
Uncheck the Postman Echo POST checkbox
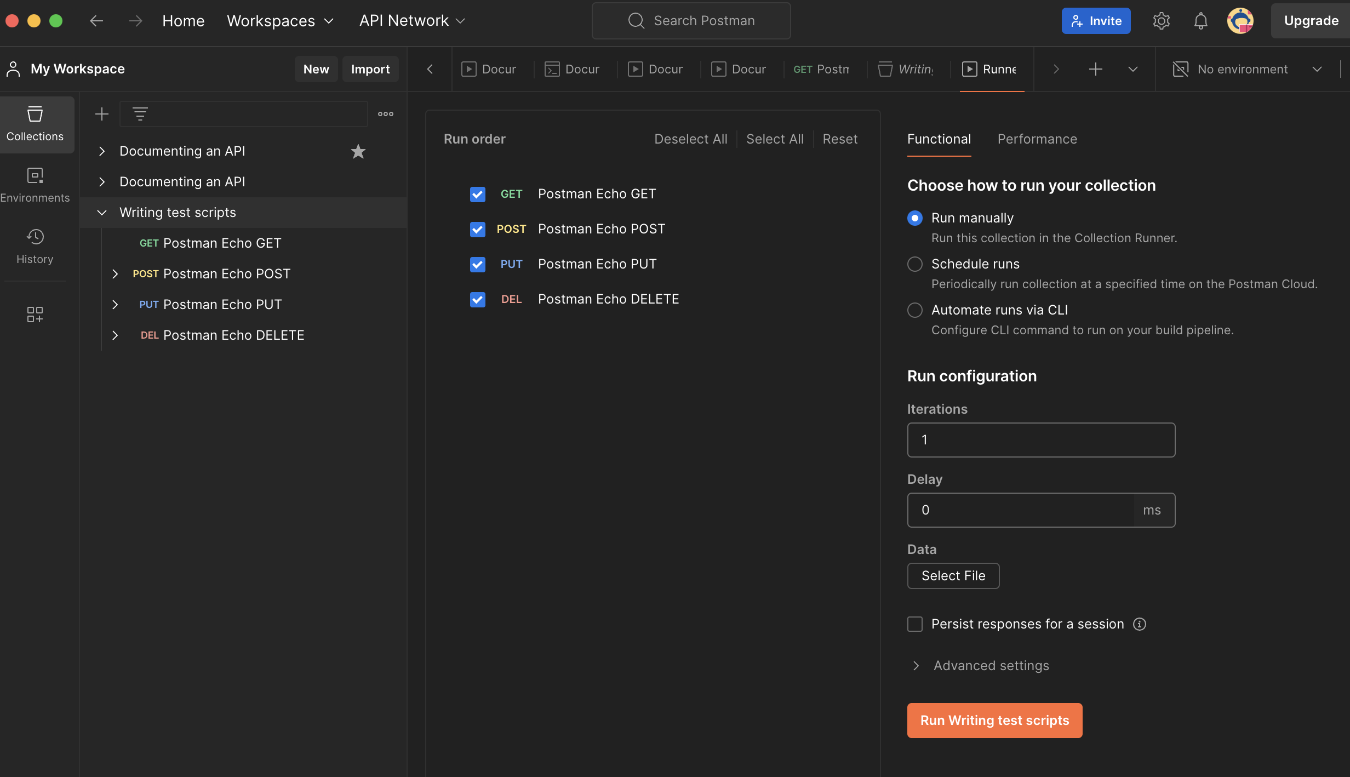coord(478,229)
